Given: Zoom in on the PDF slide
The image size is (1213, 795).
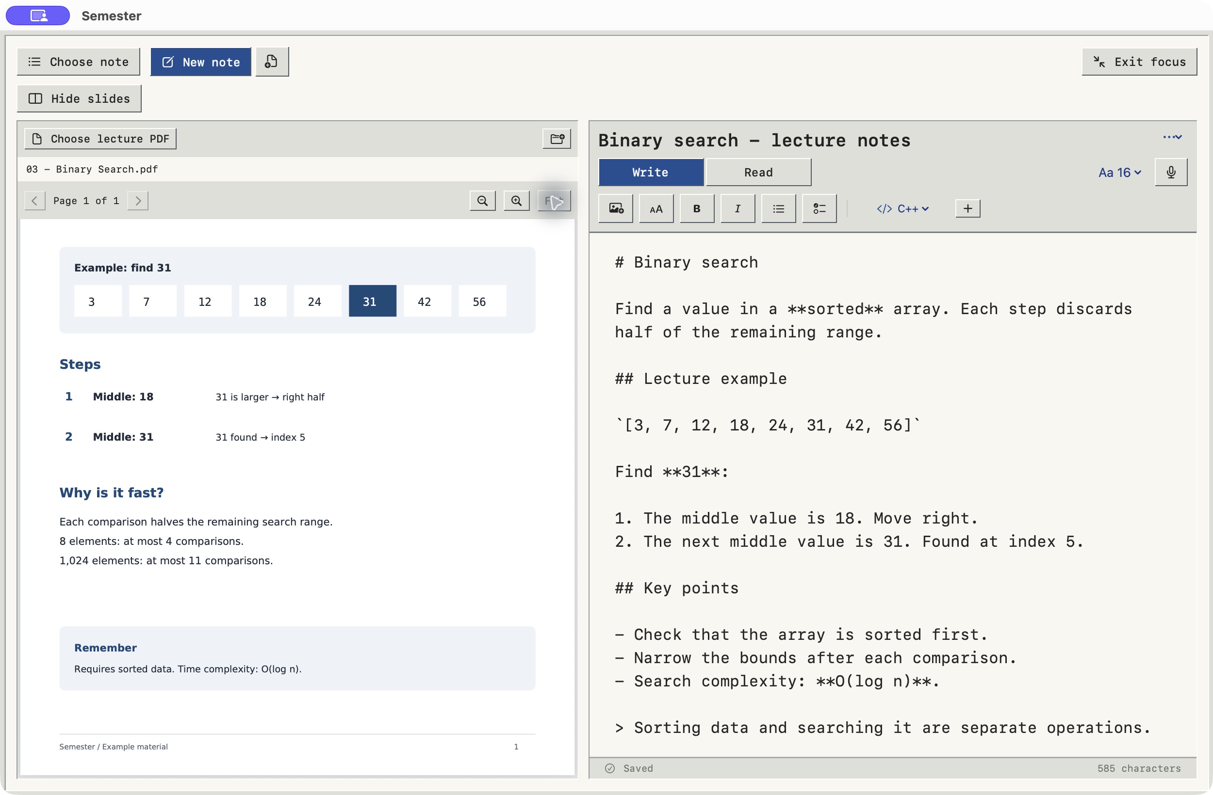Looking at the screenshot, I should [516, 201].
